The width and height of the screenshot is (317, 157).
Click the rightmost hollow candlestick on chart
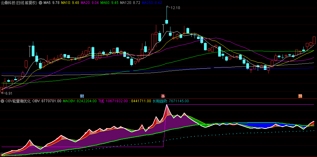coord(314,40)
